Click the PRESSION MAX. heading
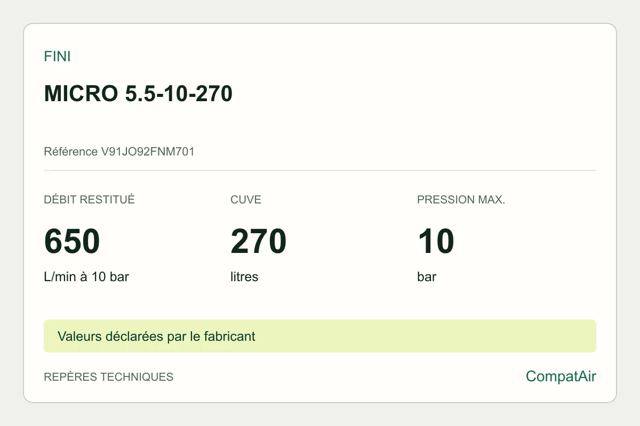 pos(461,200)
